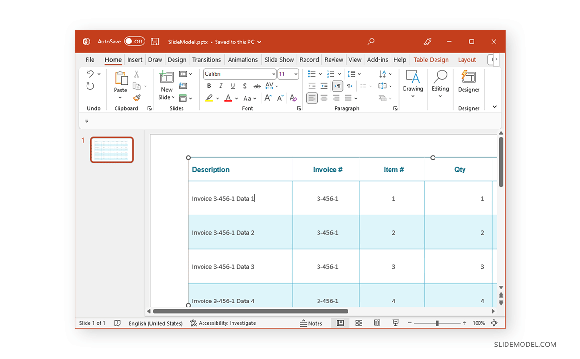Select the Format Painter tool
The width and height of the screenshot is (580, 359).
(137, 98)
